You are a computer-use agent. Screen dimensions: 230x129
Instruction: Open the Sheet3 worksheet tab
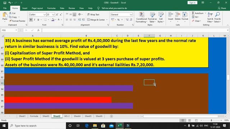click(46, 116)
